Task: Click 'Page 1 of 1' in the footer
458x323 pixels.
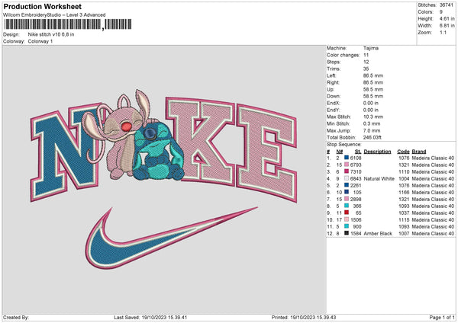Action: pos(442,318)
